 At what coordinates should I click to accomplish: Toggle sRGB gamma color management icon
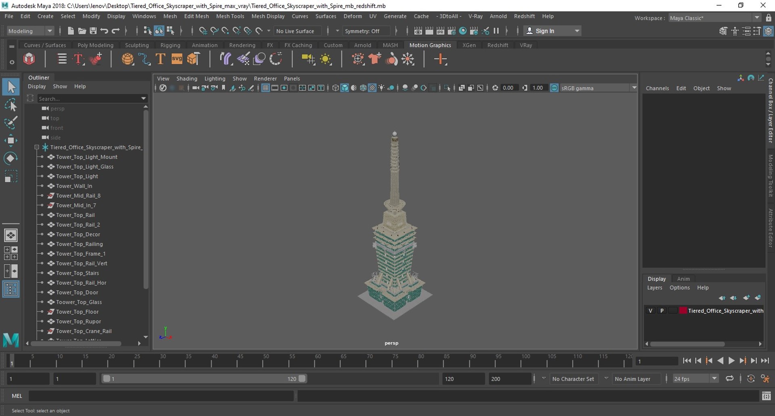click(554, 88)
